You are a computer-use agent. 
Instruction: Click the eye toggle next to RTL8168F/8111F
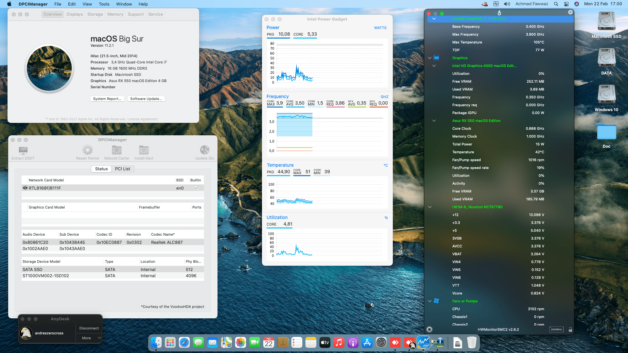pos(25,188)
